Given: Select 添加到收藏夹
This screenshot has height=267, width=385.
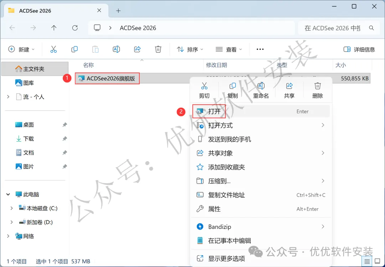Looking at the screenshot, I should click(261, 167).
